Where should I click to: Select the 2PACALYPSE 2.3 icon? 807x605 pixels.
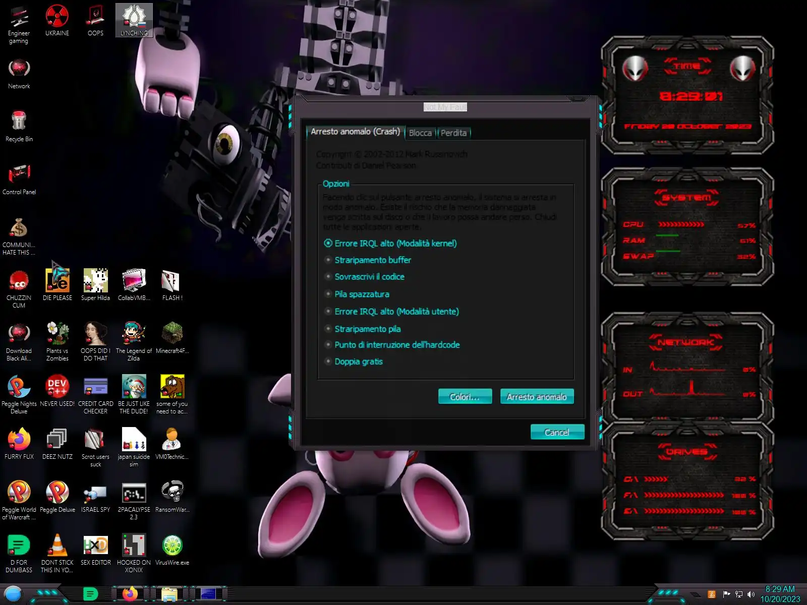(134, 500)
